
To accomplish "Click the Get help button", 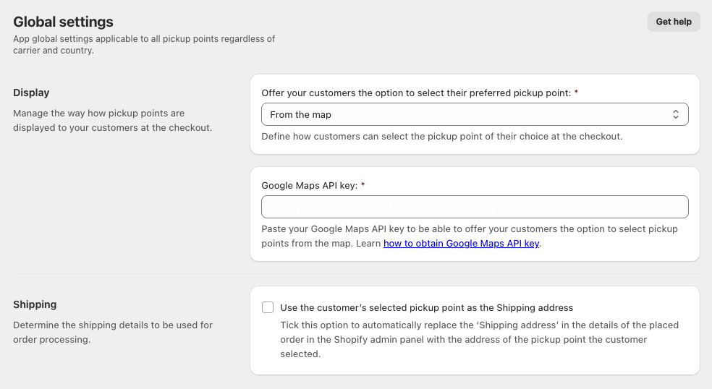I will 673,22.
